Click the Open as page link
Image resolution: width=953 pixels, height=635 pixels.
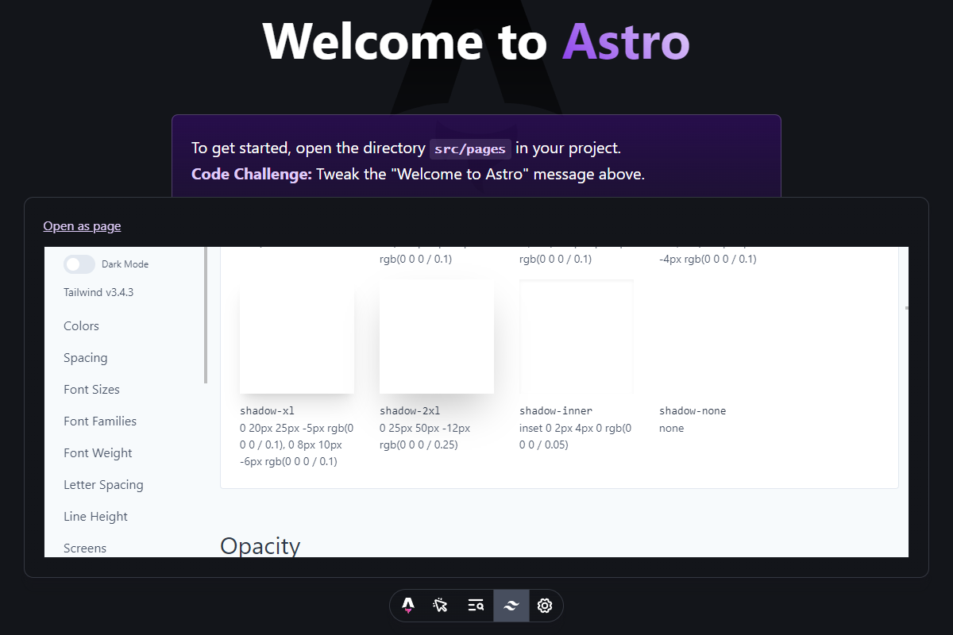pos(82,226)
